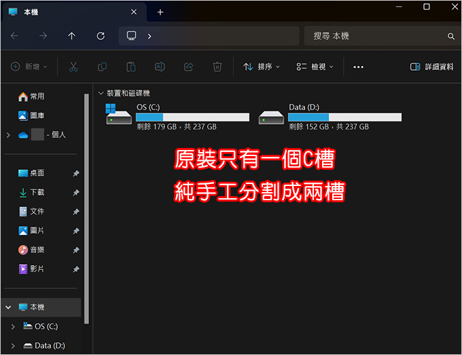Screen dimensions: 462x355
Task: Click the address bar path field
Action: (x=209, y=36)
